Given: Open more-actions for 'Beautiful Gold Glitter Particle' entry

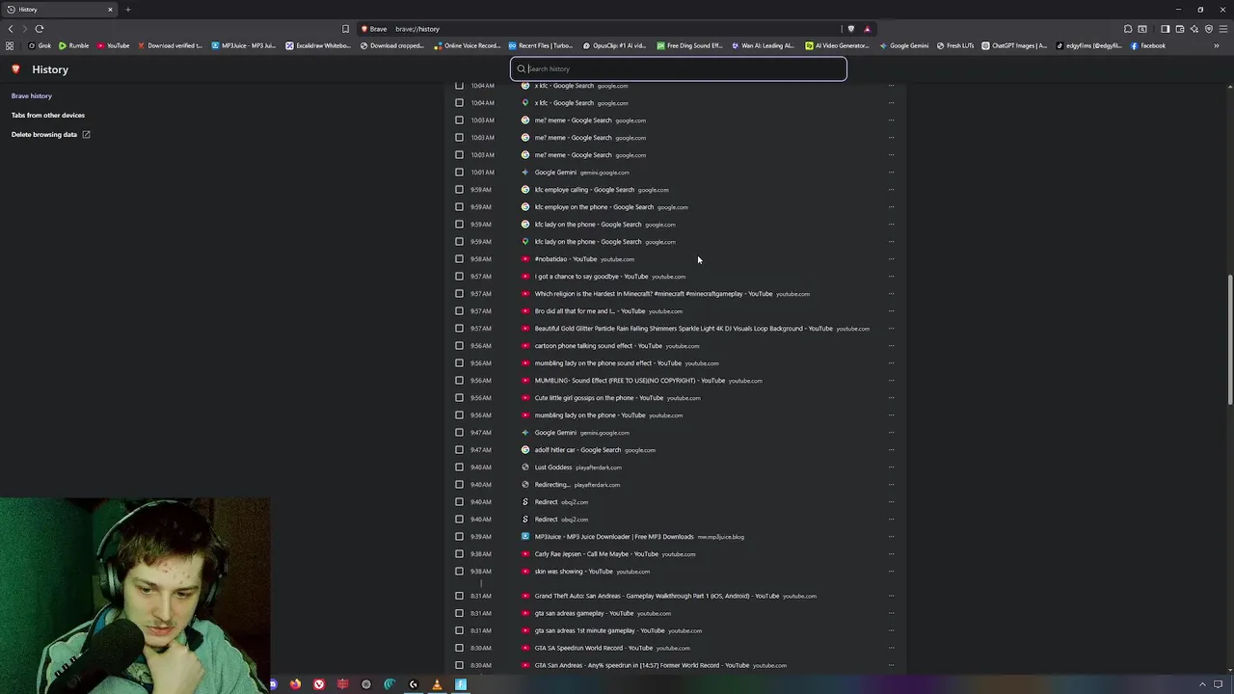Looking at the screenshot, I should pyautogui.click(x=891, y=329).
